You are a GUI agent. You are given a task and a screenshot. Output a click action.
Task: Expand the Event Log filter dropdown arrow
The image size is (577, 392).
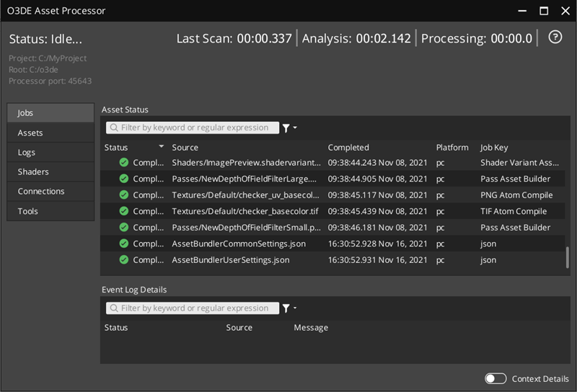(296, 309)
